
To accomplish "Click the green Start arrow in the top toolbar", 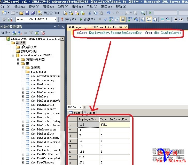I will click(x=150, y=13).
